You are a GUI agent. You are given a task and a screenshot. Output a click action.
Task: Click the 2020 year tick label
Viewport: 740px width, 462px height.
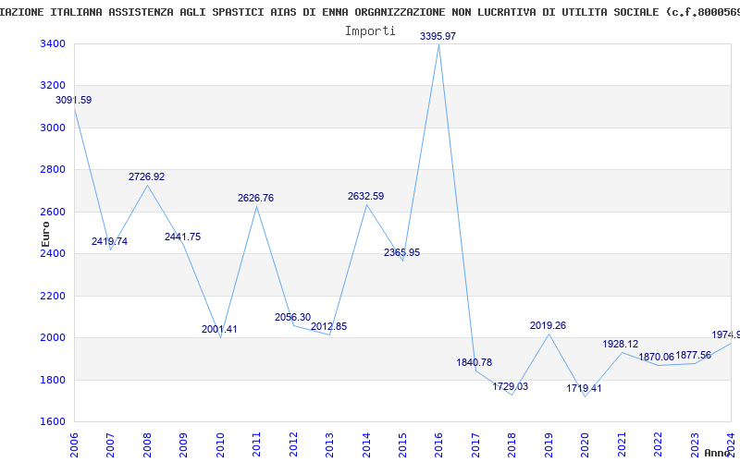pyautogui.click(x=586, y=445)
